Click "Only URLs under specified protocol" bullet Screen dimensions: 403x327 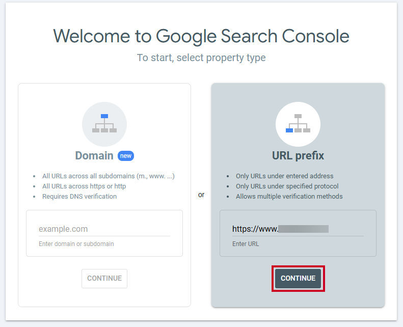pyautogui.click(x=287, y=186)
